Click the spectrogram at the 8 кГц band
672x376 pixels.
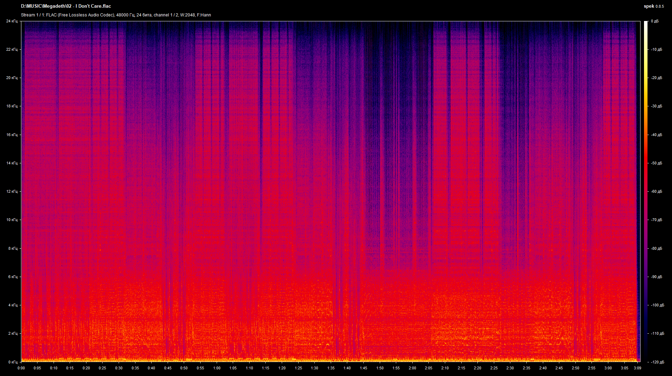(315, 248)
